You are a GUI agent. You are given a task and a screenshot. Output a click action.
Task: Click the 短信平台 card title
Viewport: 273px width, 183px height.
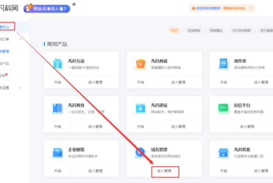coord(242,105)
